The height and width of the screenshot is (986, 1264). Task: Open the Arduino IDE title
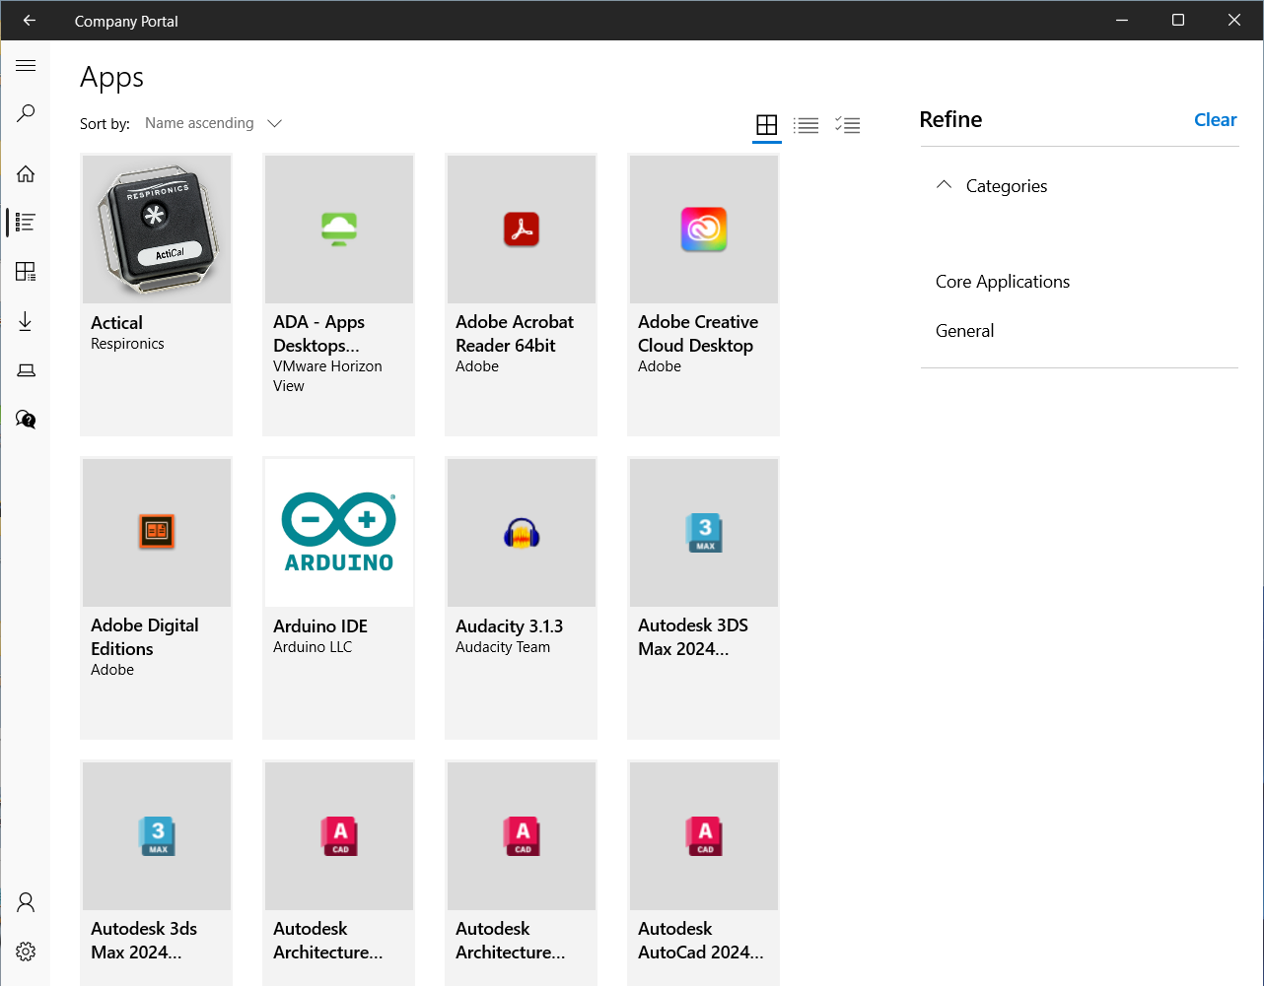[320, 626]
